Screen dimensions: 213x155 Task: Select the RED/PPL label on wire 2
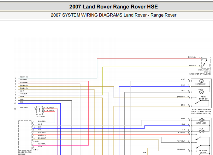point(24,80)
